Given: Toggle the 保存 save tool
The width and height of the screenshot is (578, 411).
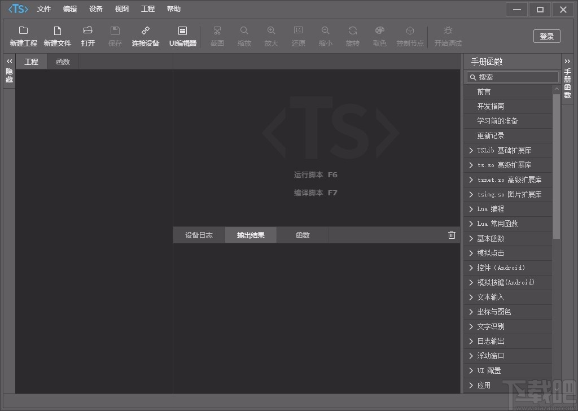Looking at the screenshot, I should click(x=115, y=35).
